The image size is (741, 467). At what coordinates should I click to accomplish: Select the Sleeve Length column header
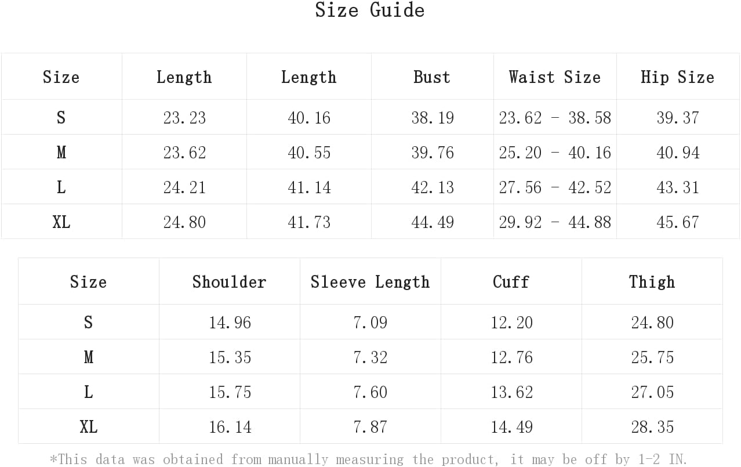pos(370,282)
